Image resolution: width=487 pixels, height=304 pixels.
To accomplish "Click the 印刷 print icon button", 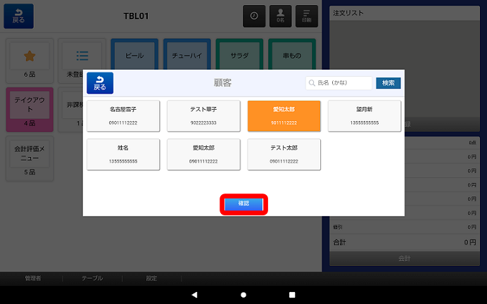I will click(307, 16).
